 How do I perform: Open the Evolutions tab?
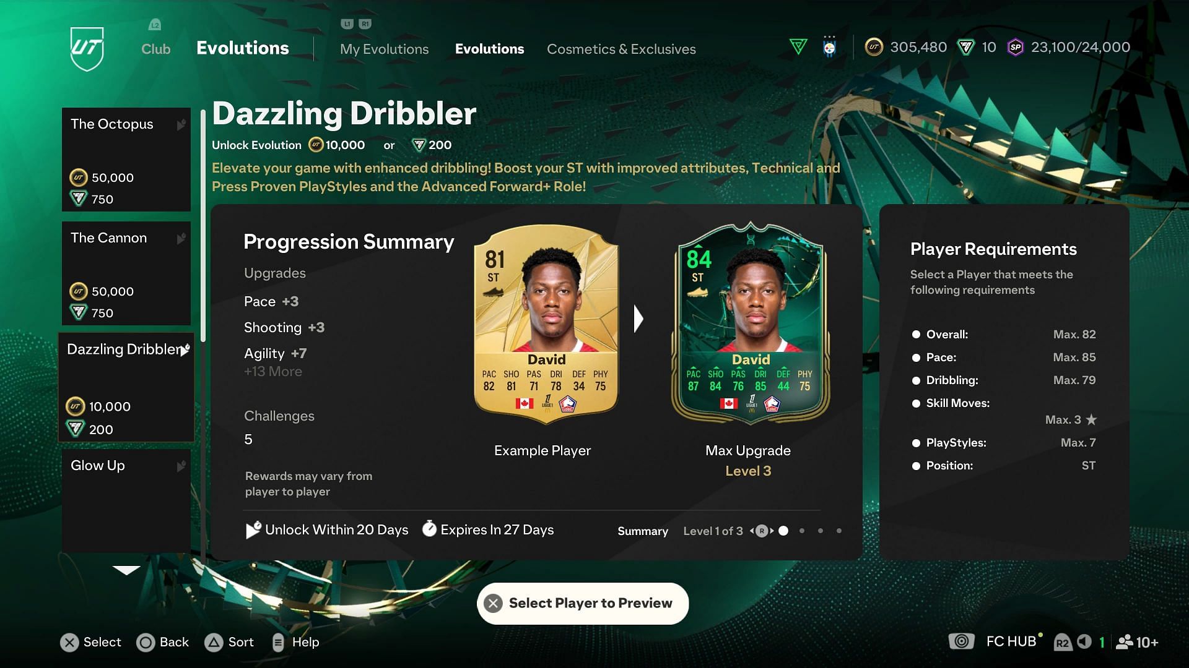489,49
